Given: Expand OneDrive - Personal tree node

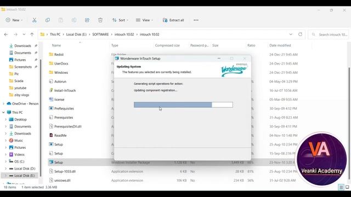Looking at the screenshot, I should pos(3,104).
